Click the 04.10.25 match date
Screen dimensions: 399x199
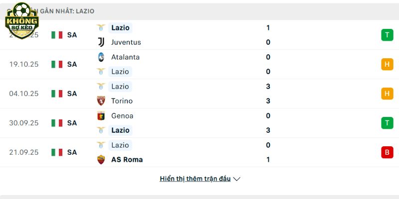tap(23, 94)
